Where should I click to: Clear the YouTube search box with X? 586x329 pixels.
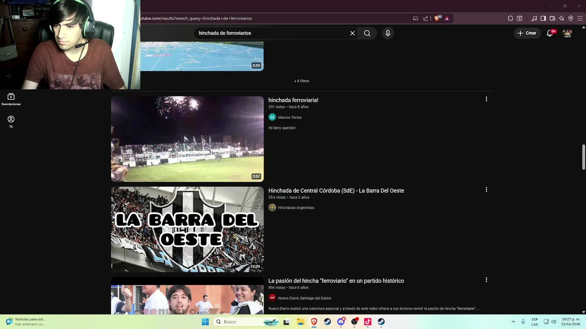point(353,33)
